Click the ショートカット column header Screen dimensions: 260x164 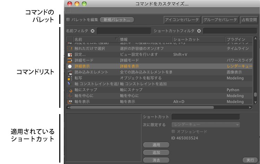click(x=198, y=40)
